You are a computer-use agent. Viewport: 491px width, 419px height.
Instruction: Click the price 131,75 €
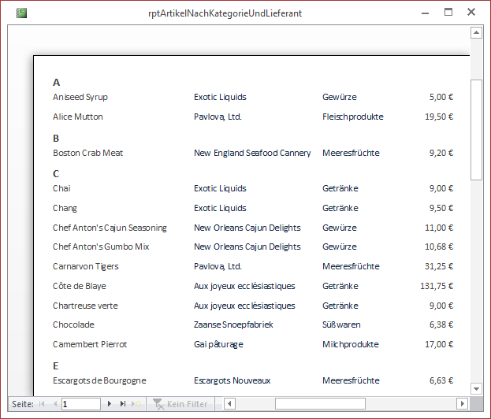click(x=437, y=286)
